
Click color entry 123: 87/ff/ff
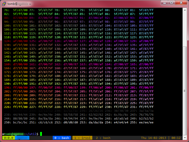[142, 37]
